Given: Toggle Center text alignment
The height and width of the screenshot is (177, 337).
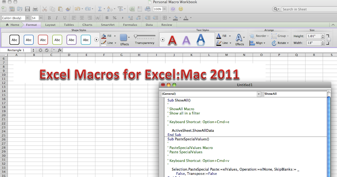Looking at the screenshot, I should point(82,18).
